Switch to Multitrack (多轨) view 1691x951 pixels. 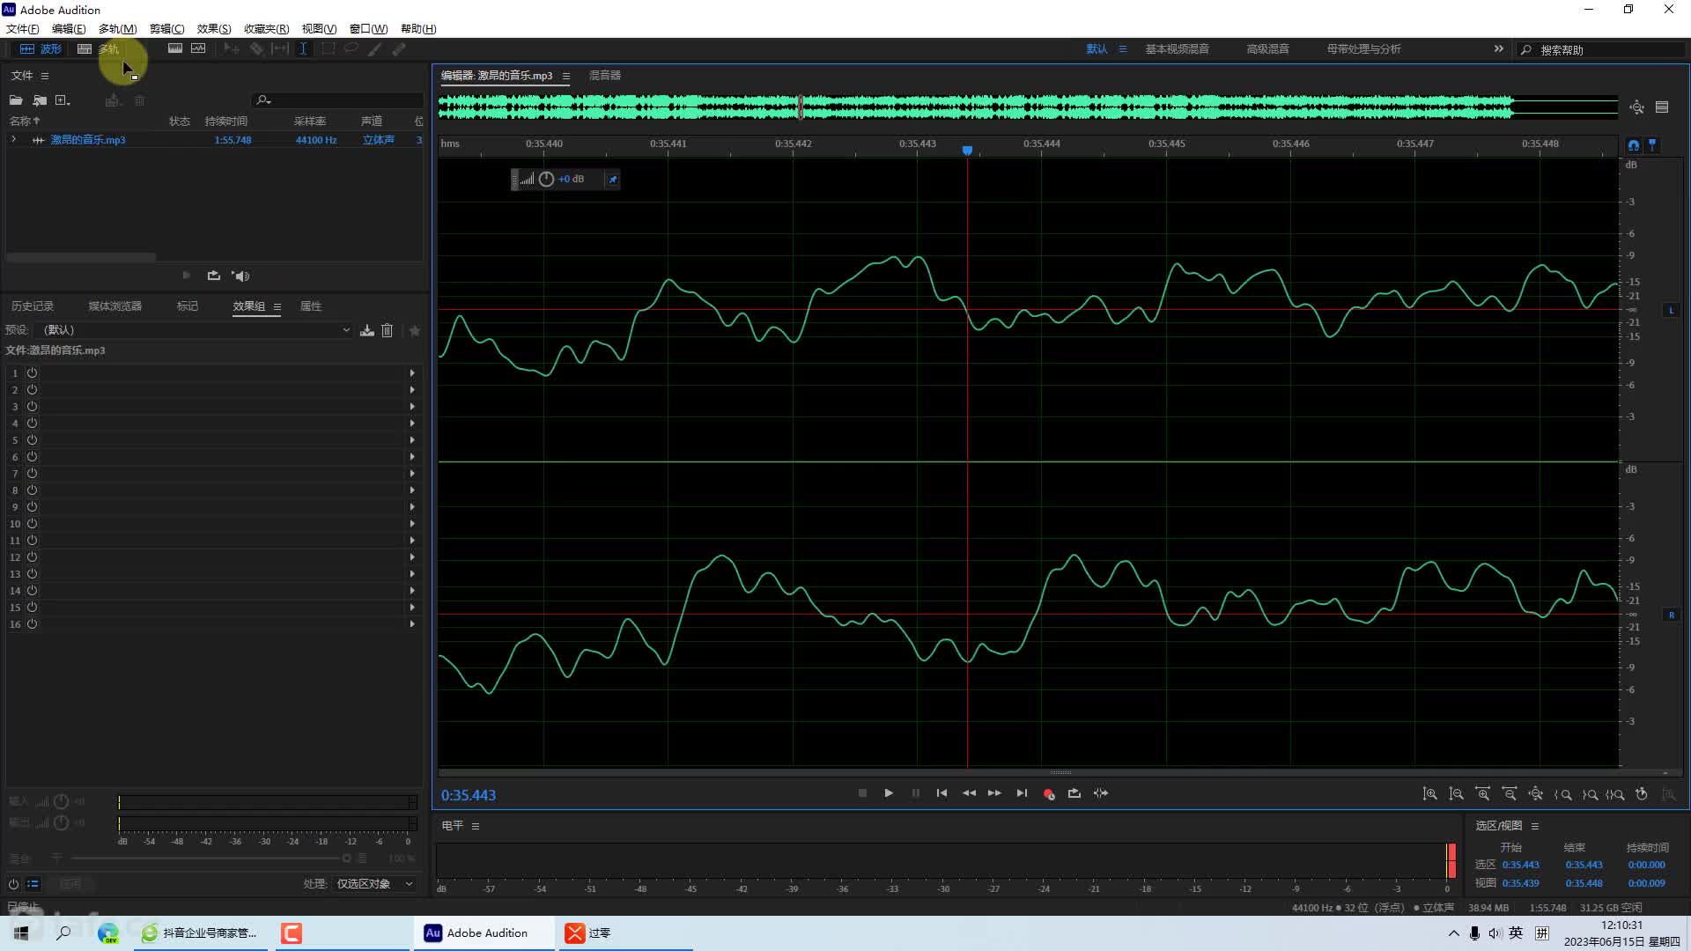[98, 49]
